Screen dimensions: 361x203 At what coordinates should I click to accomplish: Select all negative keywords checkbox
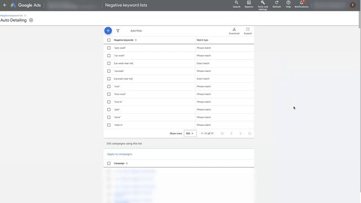pyautogui.click(x=109, y=40)
